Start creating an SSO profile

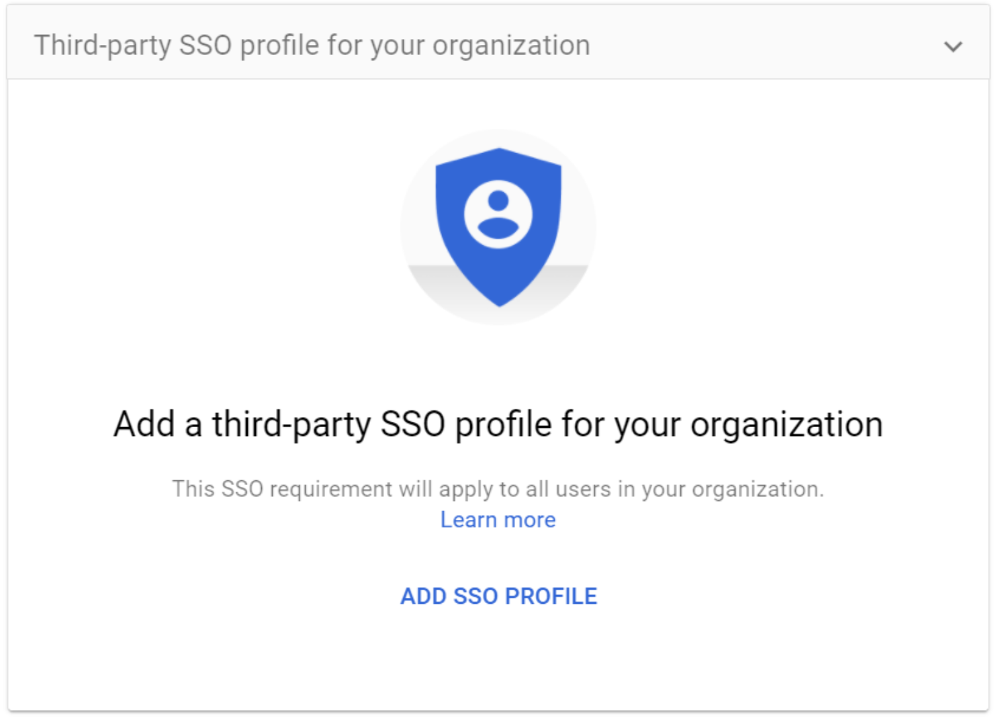tap(498, 596)
